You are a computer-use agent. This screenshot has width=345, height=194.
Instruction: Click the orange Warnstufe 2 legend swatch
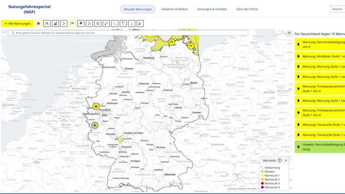[x=262, y=180]
